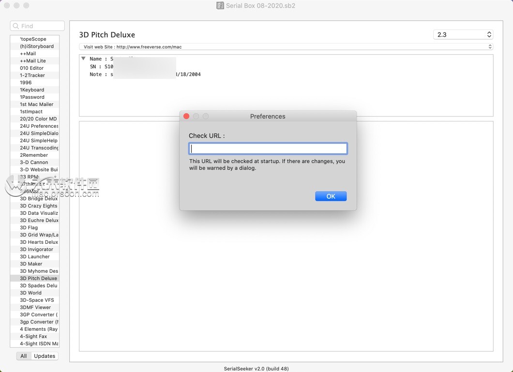Viewport: 513px width, 372px height.
Task: Select 3D World in the list
Action: tap(35, 293)
